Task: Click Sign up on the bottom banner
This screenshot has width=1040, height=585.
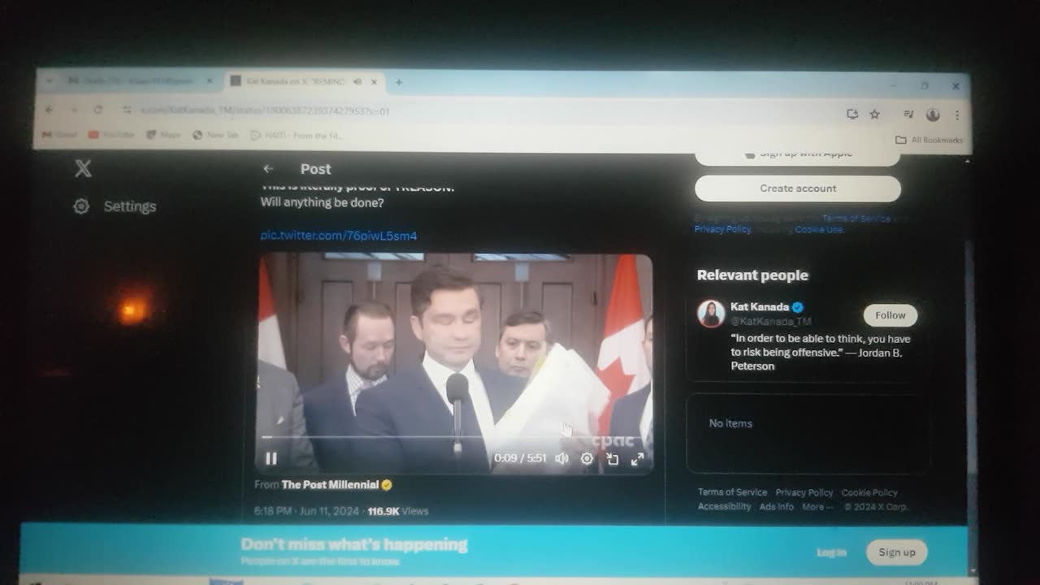Action: 897,552
